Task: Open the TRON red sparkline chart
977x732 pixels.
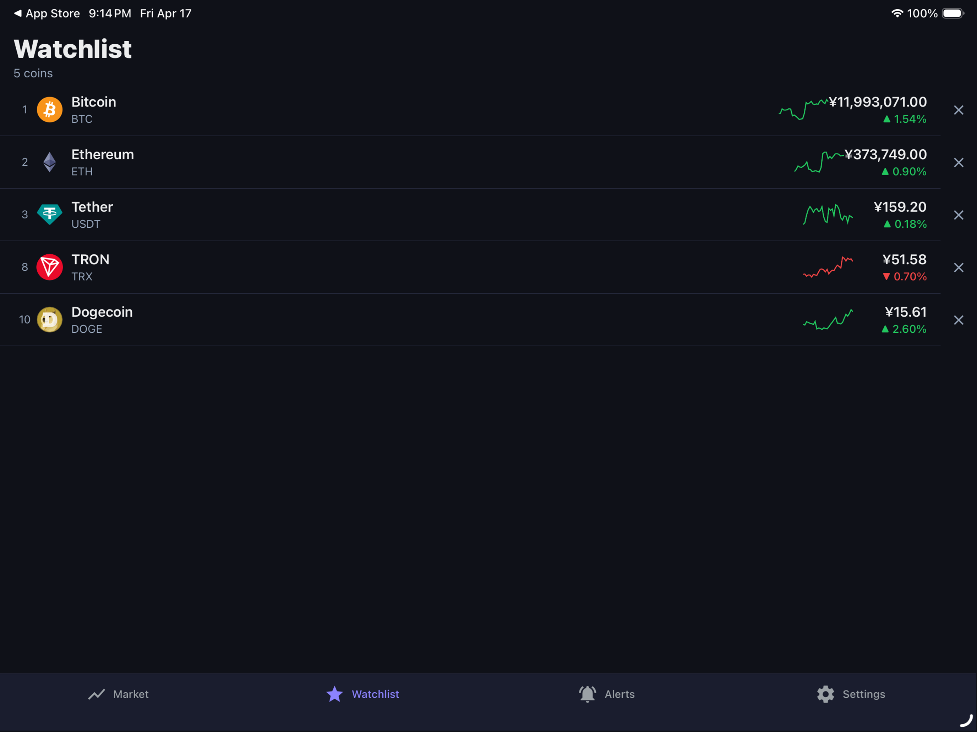Action: pos(828,267)
